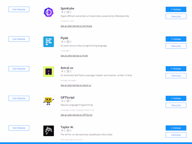This screenshot has width=192, height=144.
Task: Click GPTScript's stacks count icon
Action: (x=68, y=101)
